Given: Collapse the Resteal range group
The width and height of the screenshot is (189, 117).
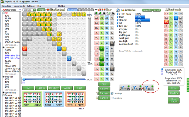Looking at the screenshot, I should click(4, 95).
